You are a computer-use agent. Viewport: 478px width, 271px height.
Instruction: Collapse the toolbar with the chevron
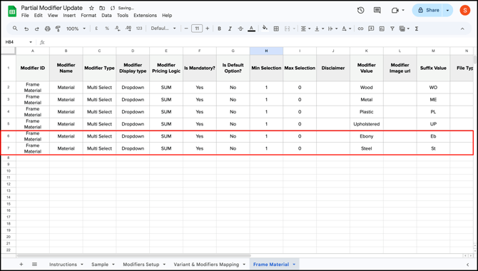(462, 29)
